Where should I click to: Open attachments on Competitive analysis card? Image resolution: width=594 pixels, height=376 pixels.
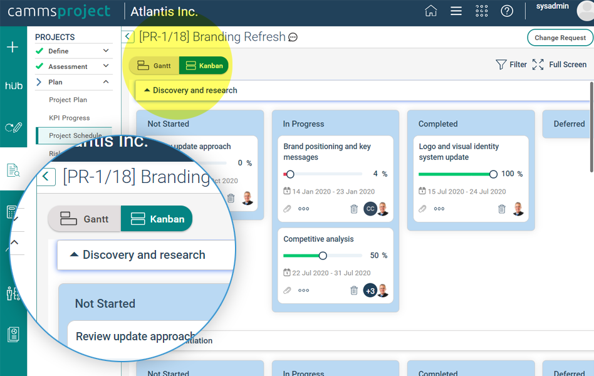pos(287,291)
